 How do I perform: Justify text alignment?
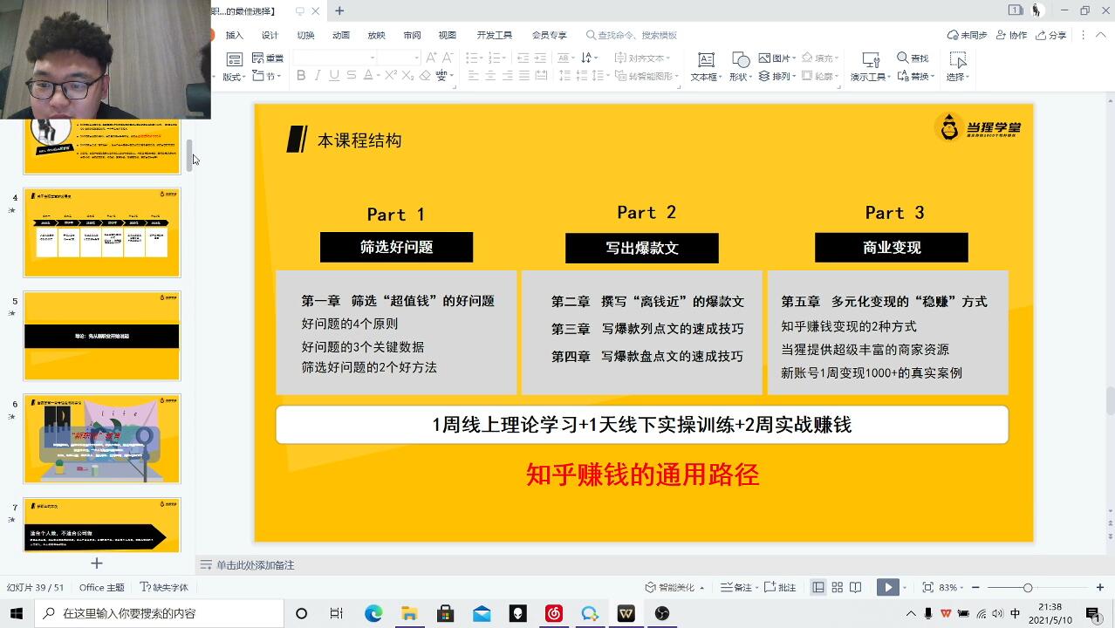pyautogui.click(x=524, y=76)
